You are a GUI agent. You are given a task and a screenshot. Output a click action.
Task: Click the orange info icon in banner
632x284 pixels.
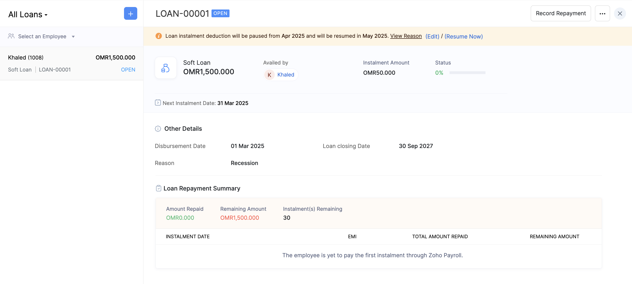pos(158,36)
